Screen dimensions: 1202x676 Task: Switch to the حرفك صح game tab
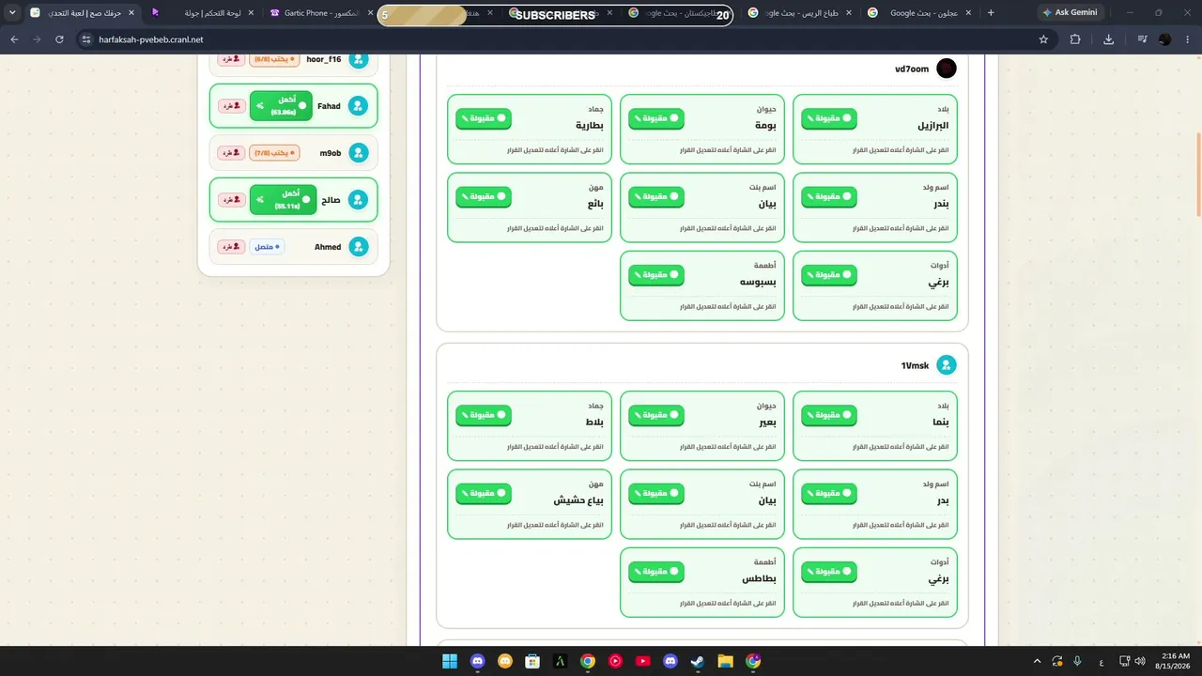pos(83,13)
